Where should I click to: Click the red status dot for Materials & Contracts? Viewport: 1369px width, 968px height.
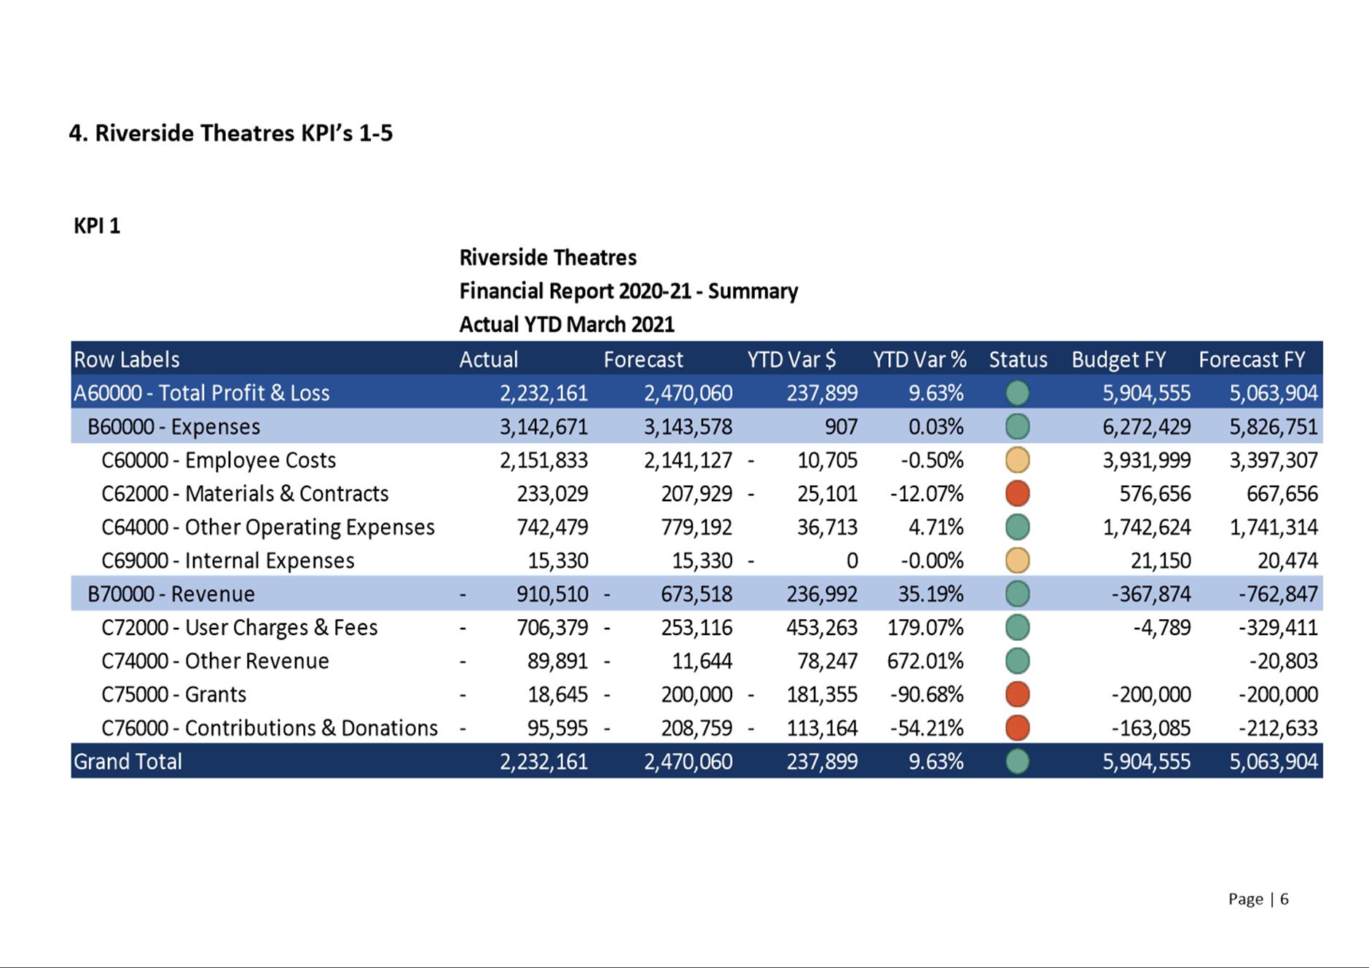click(1017, 494)
